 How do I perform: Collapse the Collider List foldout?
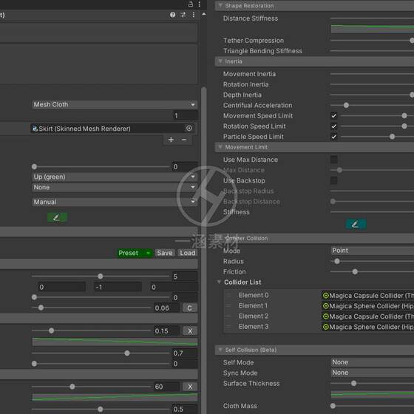pyautogui.click(x=219, y=282)
